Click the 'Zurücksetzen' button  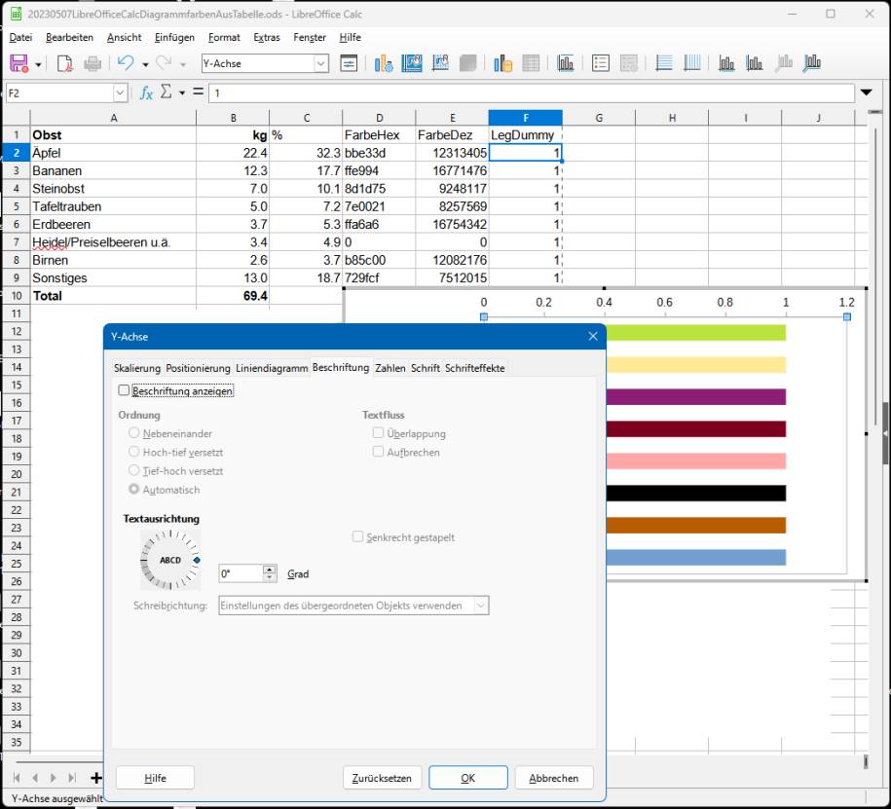pyautogui.click(x=382, y=778)
